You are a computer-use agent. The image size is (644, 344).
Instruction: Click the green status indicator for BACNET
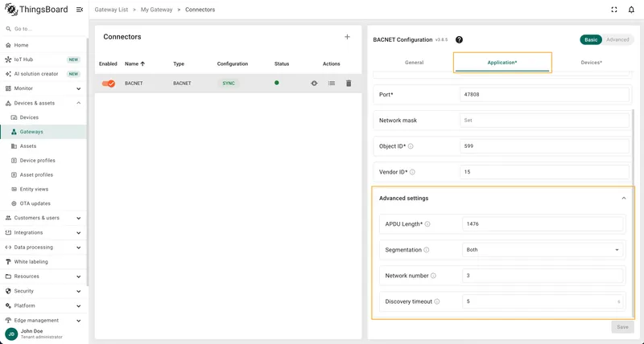coord(276,83)
